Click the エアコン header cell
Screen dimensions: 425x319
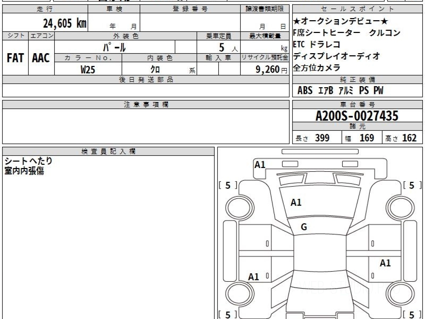pos(41,36)
